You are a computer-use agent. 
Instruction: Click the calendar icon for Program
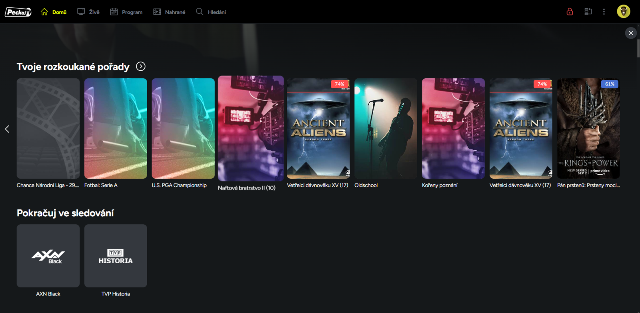pyautogui.click(x=114, y=12)
